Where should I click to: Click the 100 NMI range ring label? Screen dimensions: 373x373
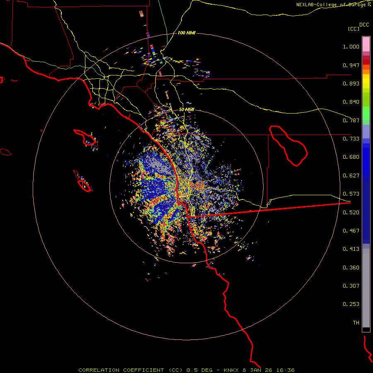tap(186, 33)
